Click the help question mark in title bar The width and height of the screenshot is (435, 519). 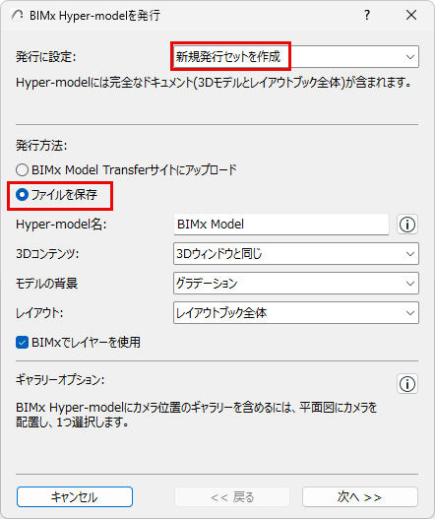[x=367, y=15]
